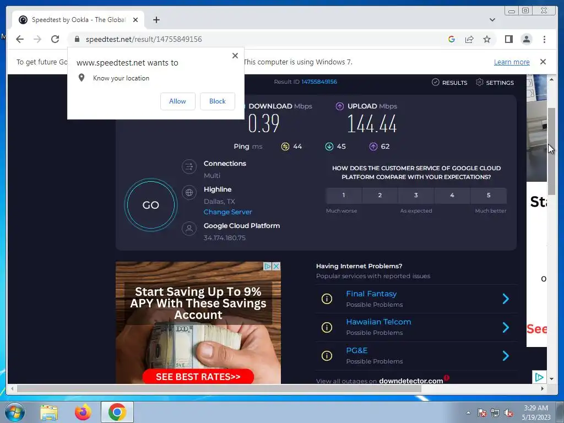
Task: Open a new browser tab
Action: (156, 20)
